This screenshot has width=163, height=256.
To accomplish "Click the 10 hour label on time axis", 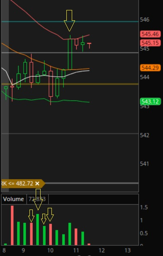I will click(x=51, y=250).
